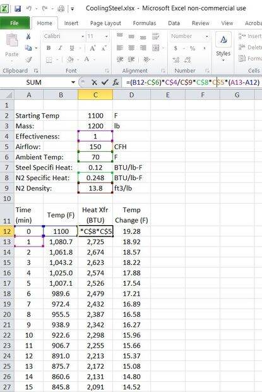Screen dimensions: 262x392
Task: Toggle Underline formatting
Action: coord(72,48)
